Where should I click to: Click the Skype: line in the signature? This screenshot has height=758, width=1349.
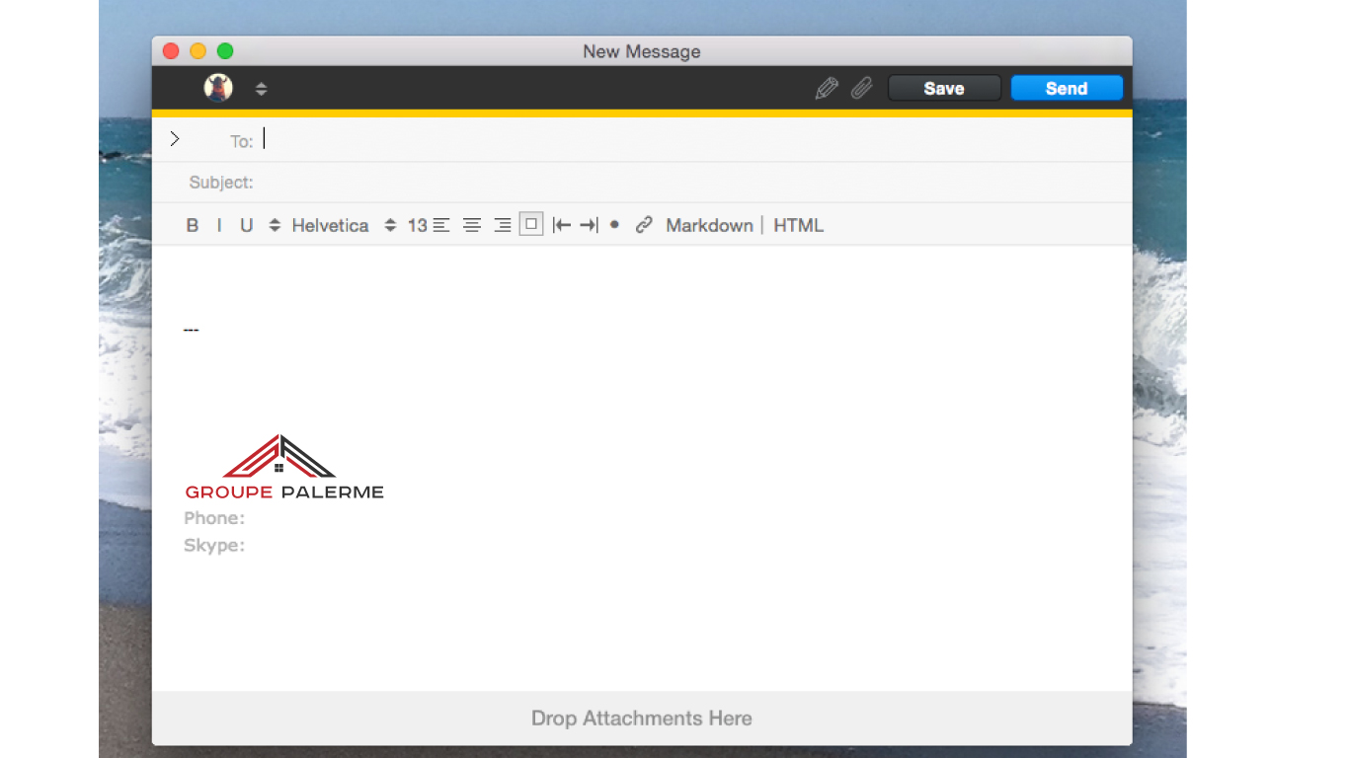pos(214,545)
